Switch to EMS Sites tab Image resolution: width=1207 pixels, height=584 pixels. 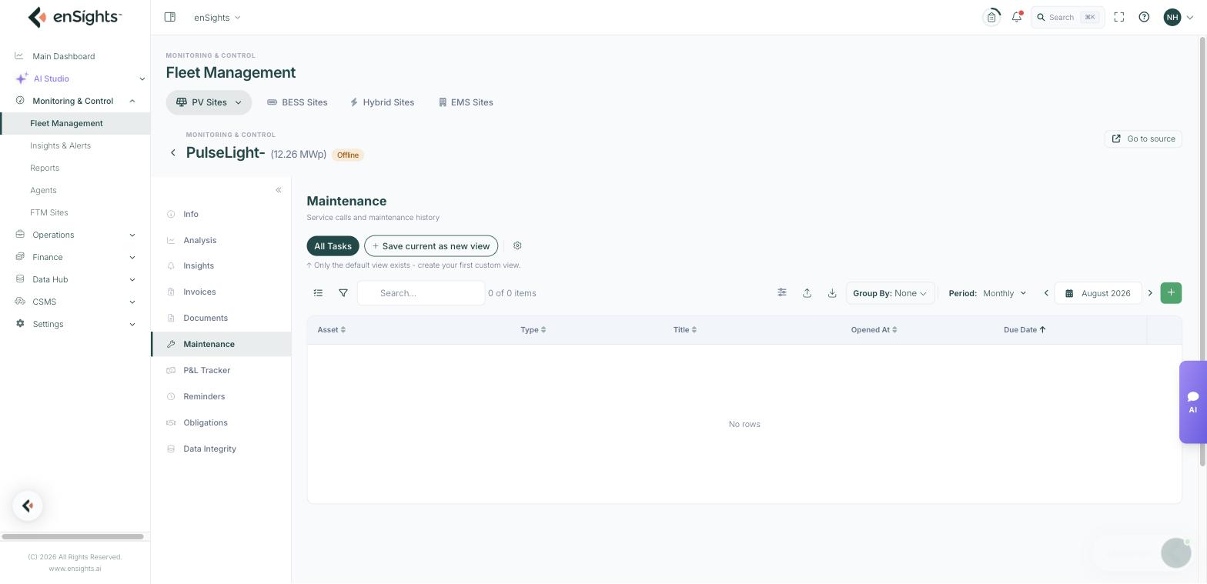coord(466,102)
